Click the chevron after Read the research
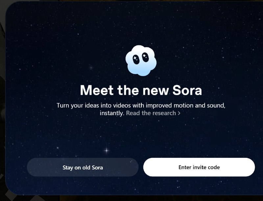263x201 pixels. 179,113
